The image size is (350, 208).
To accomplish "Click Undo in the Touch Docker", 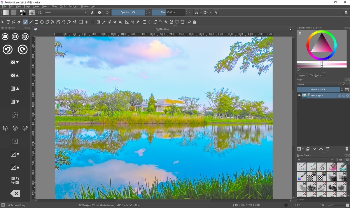I will pyautogui.click(x=8, y=50).
